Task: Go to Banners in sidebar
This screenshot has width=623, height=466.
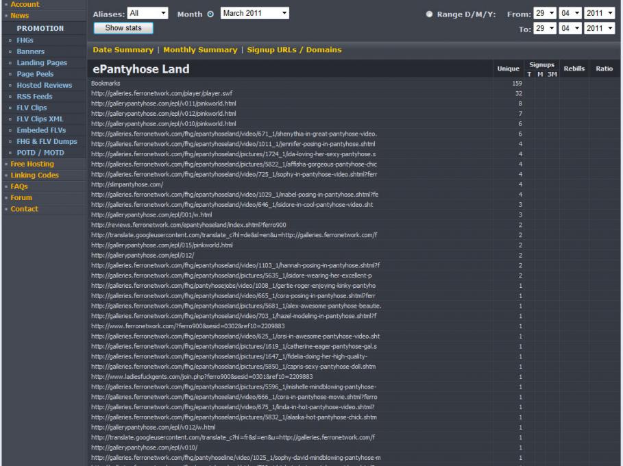Action: (x=31, y=51)
